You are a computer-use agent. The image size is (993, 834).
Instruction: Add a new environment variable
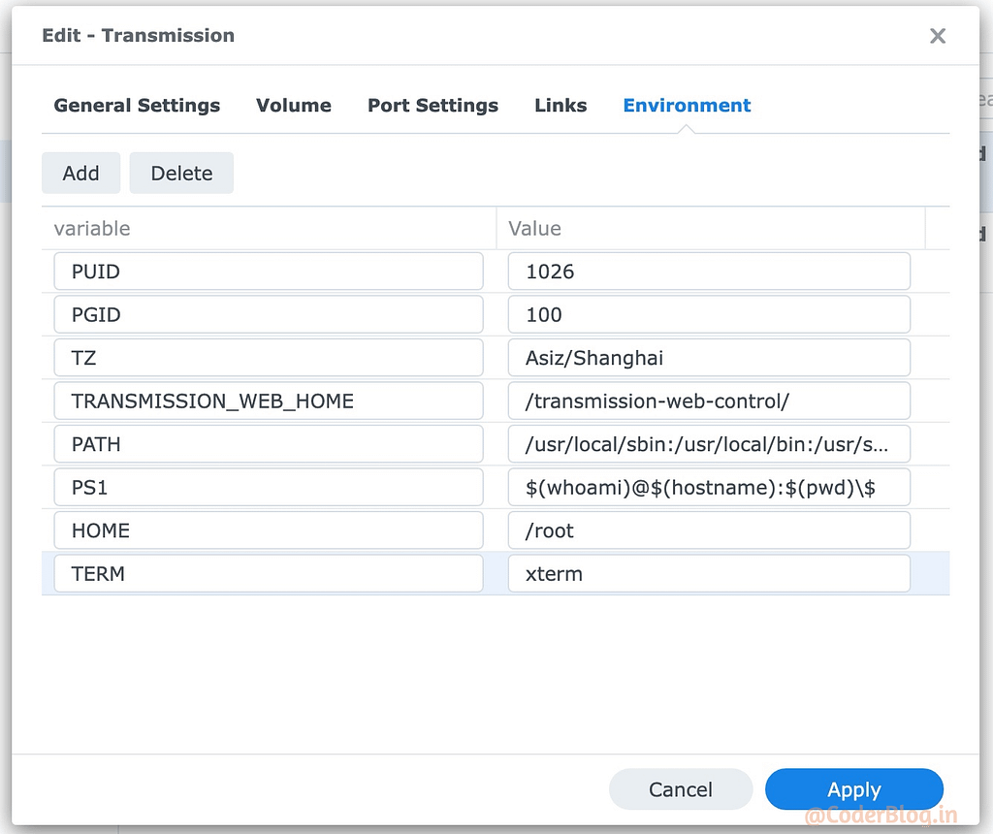pyautogui.click(x=81, y=173)
